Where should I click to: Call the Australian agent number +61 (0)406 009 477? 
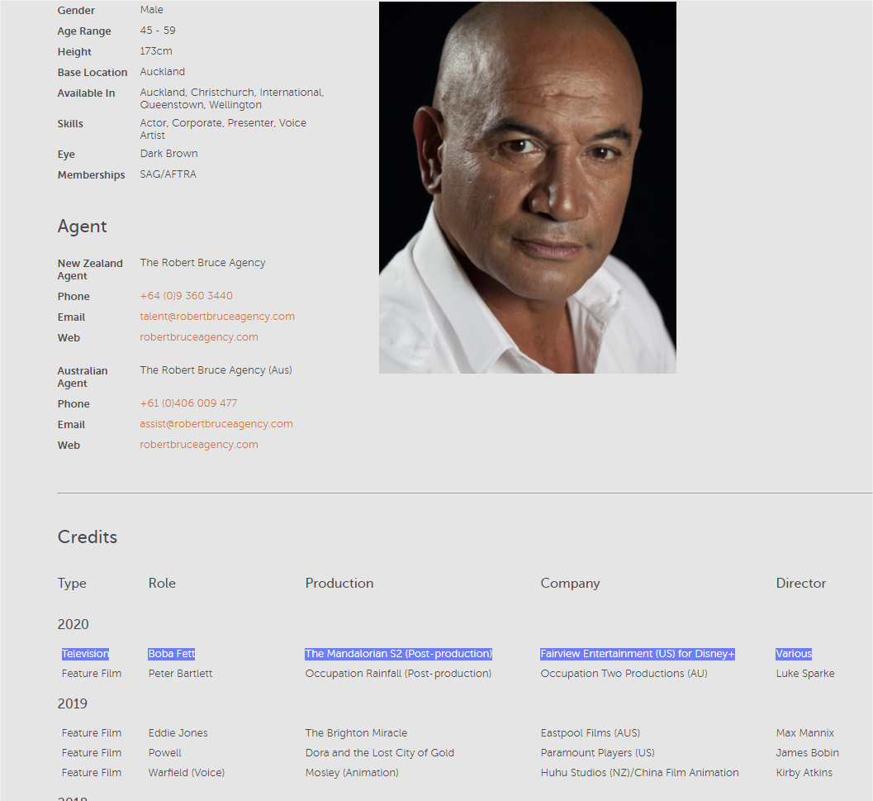(x=188, y=403)
